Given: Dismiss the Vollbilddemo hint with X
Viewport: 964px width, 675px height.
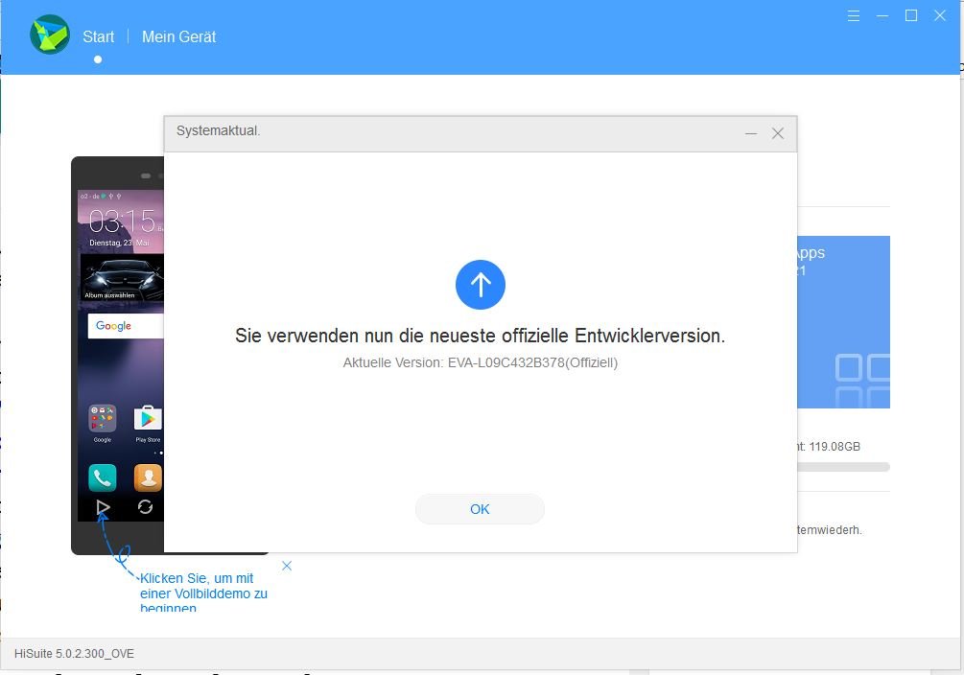Looking at the screenshot, I should pyautogui.click(x=287, y=566).
